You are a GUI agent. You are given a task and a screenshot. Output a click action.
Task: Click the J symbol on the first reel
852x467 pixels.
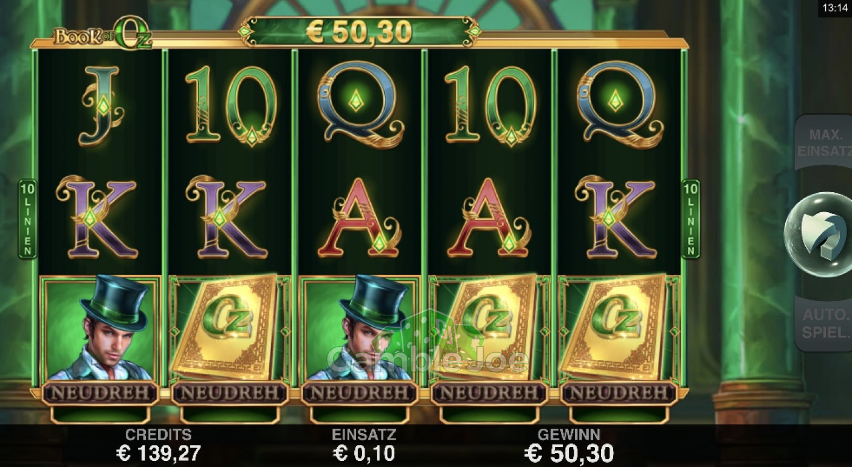100,106
